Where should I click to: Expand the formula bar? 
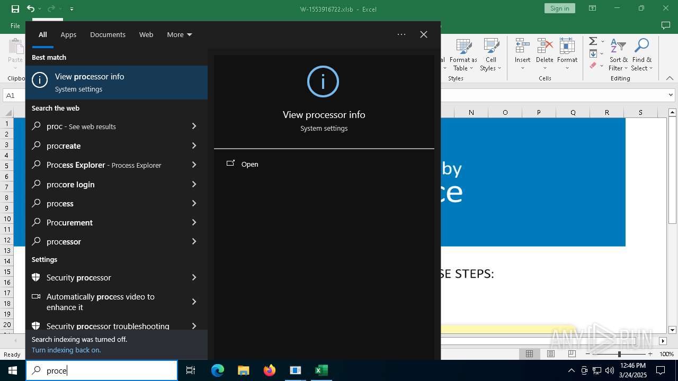[x=671, y=95]
